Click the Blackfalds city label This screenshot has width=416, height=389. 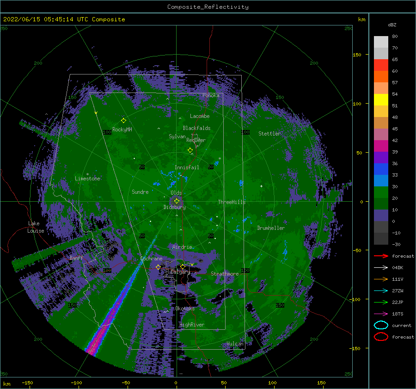pos(196,128)
